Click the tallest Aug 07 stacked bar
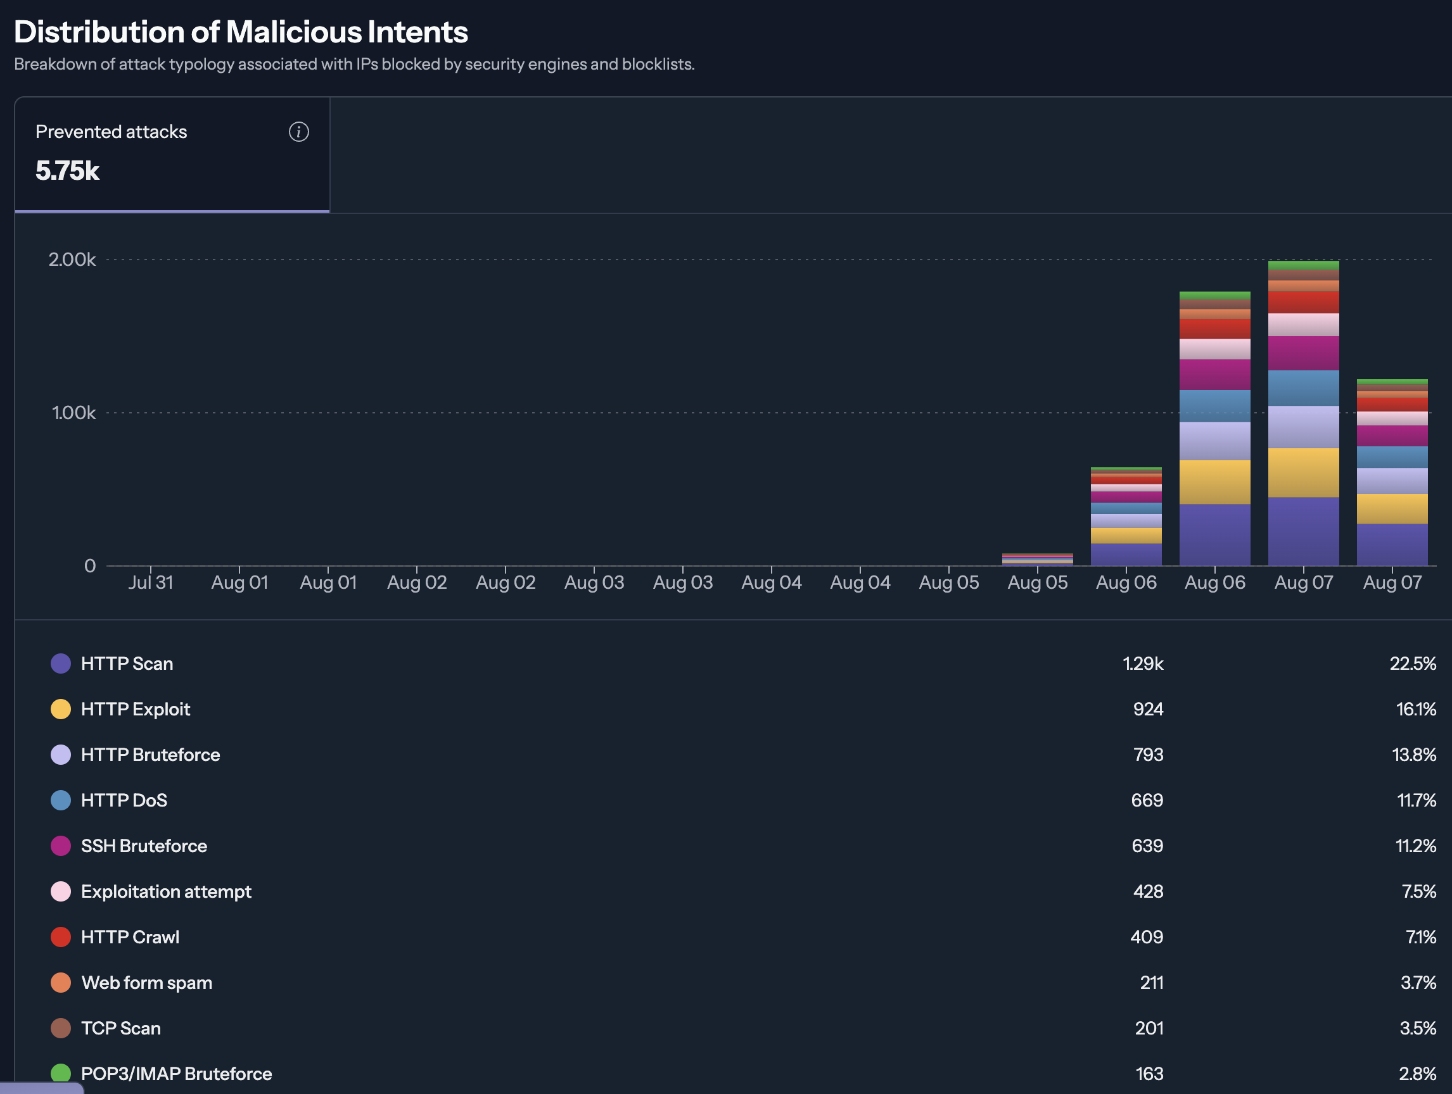Image resolution: width=1452 pixels, height=1094 pixels. 1303,413
